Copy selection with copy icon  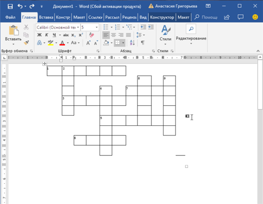point(26,35)
